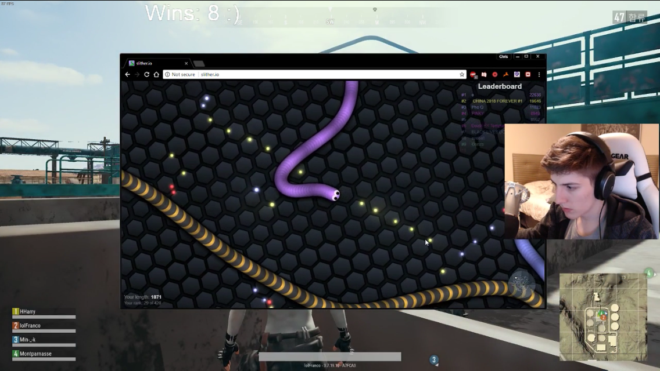
Task: View site info next to Not secure
Action: tap(167, 74)
